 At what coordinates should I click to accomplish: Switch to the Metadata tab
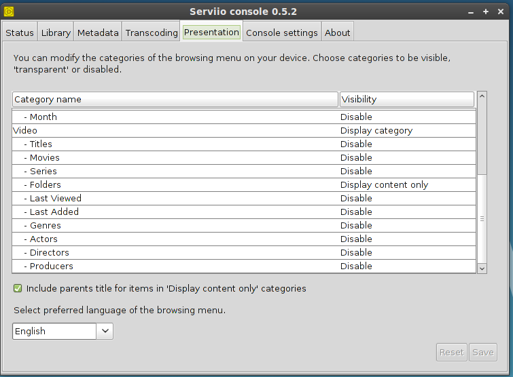[98, 33]
